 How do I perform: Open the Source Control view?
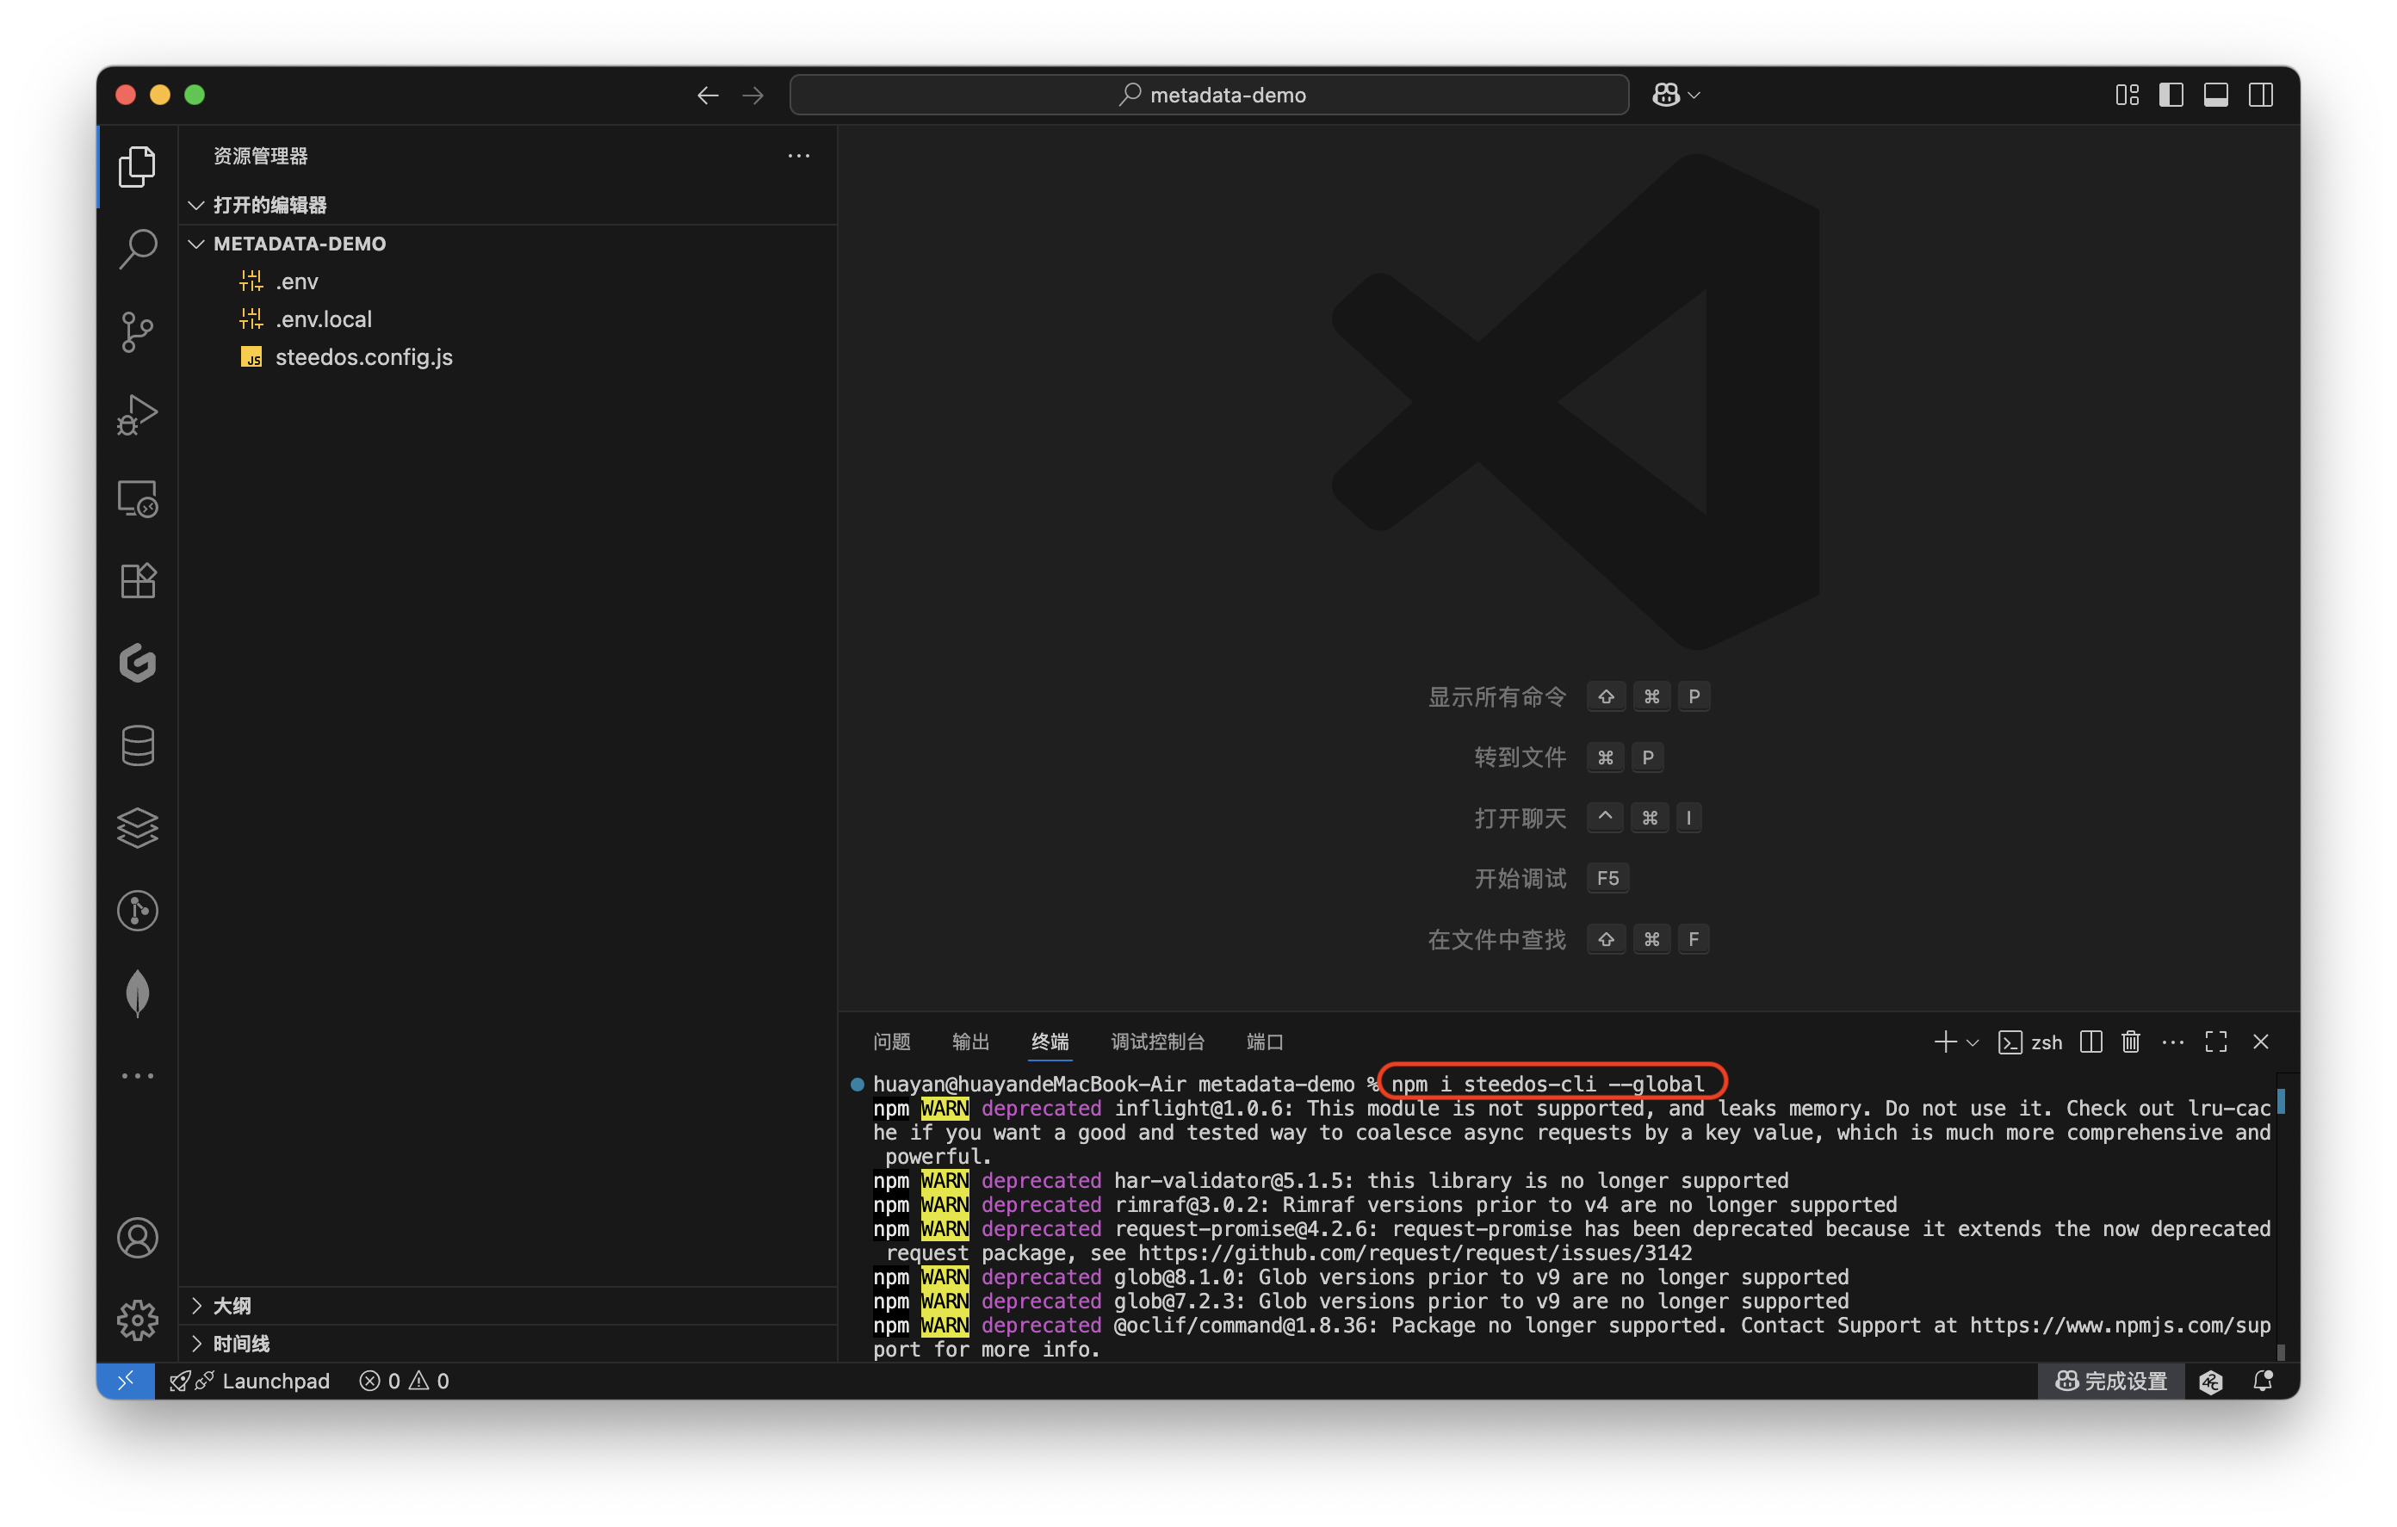(x=138, y=331)
